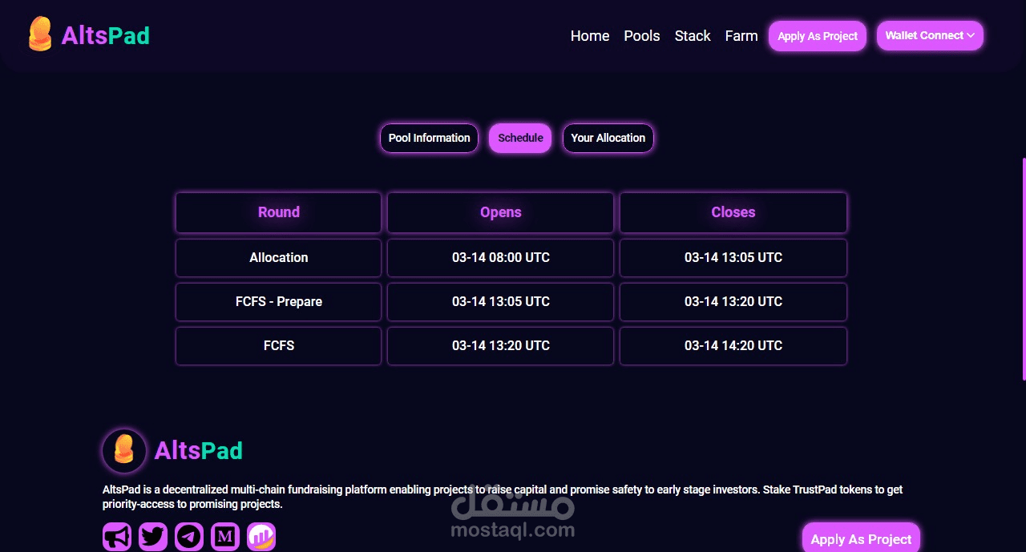Open the Telegram social icon
1026x552 pixels.
[x=189, y=537]
